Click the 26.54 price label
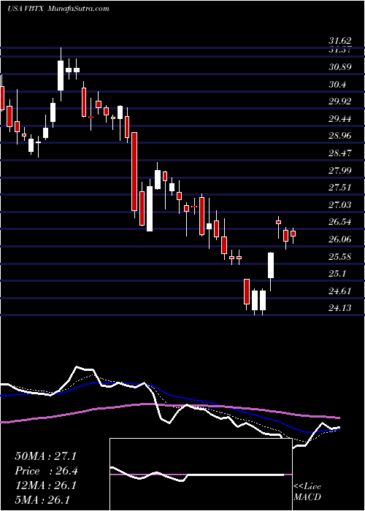This screenshot has height=511, width=365. tap(340, 222)
